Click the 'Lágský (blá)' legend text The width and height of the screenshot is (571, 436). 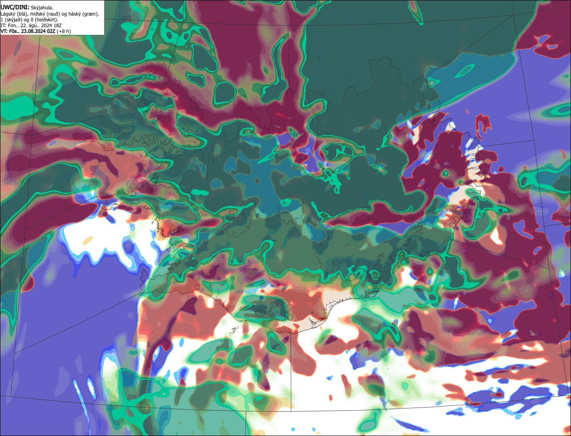click(13, 14)
